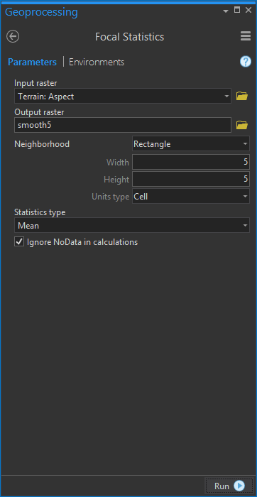Close the Geoprocessing pane
The height and width of the screenshot is (497, 257).
click(248, 10)
